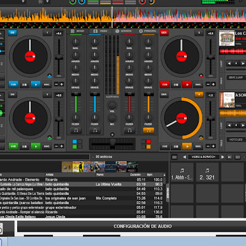The height and width of the screenshot is (246, 246).
Task: Click the orange play button on deck 4
Action: point(187,146)
